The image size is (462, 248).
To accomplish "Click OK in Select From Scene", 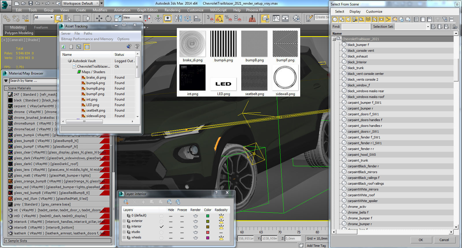I will [421, 240].
